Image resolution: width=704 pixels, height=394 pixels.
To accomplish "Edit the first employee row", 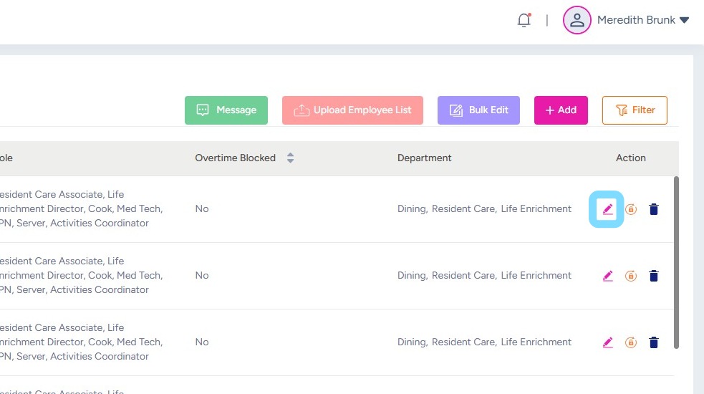I will (x=607, y=209).
